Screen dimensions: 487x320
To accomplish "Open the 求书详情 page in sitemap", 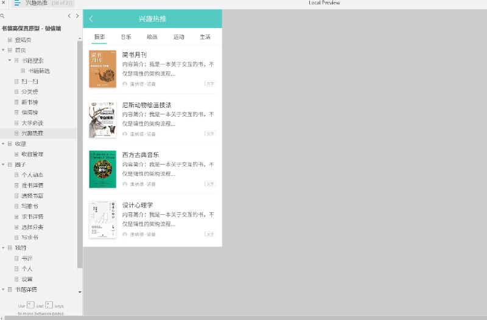I will coord(32,217).
